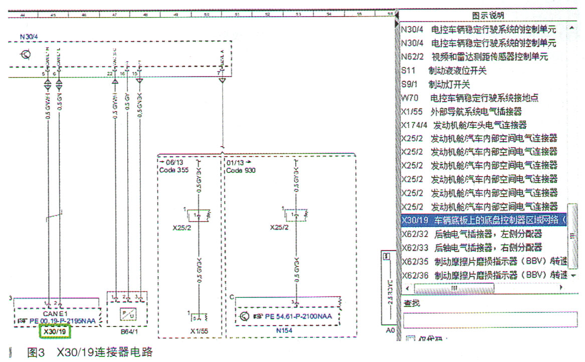Viewport: 585px width, 362px height.
Task: Click the legend vertical scrollbar thumb
Action: tap(572, 235)
